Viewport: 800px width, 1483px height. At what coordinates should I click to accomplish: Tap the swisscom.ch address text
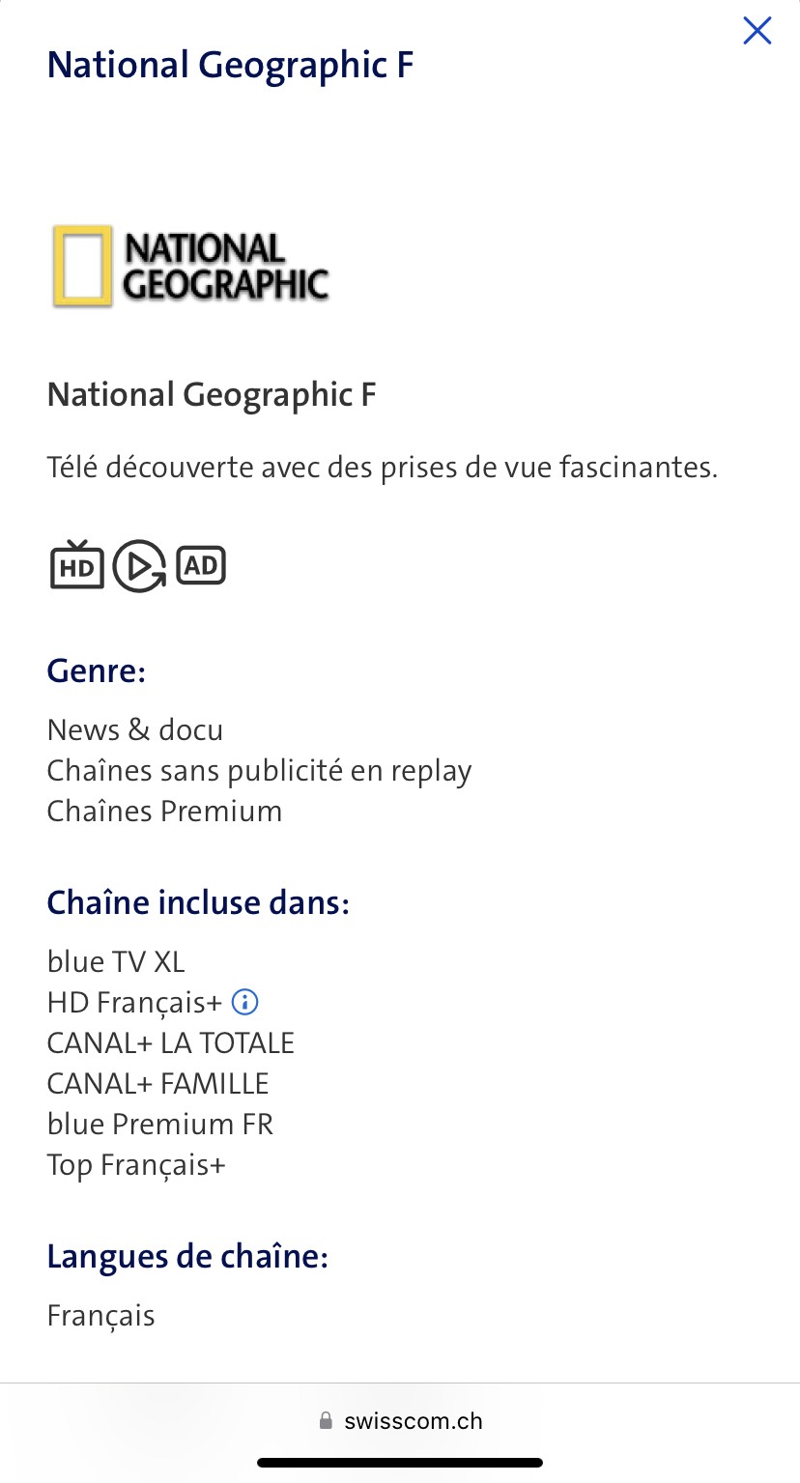point(413,1421)
